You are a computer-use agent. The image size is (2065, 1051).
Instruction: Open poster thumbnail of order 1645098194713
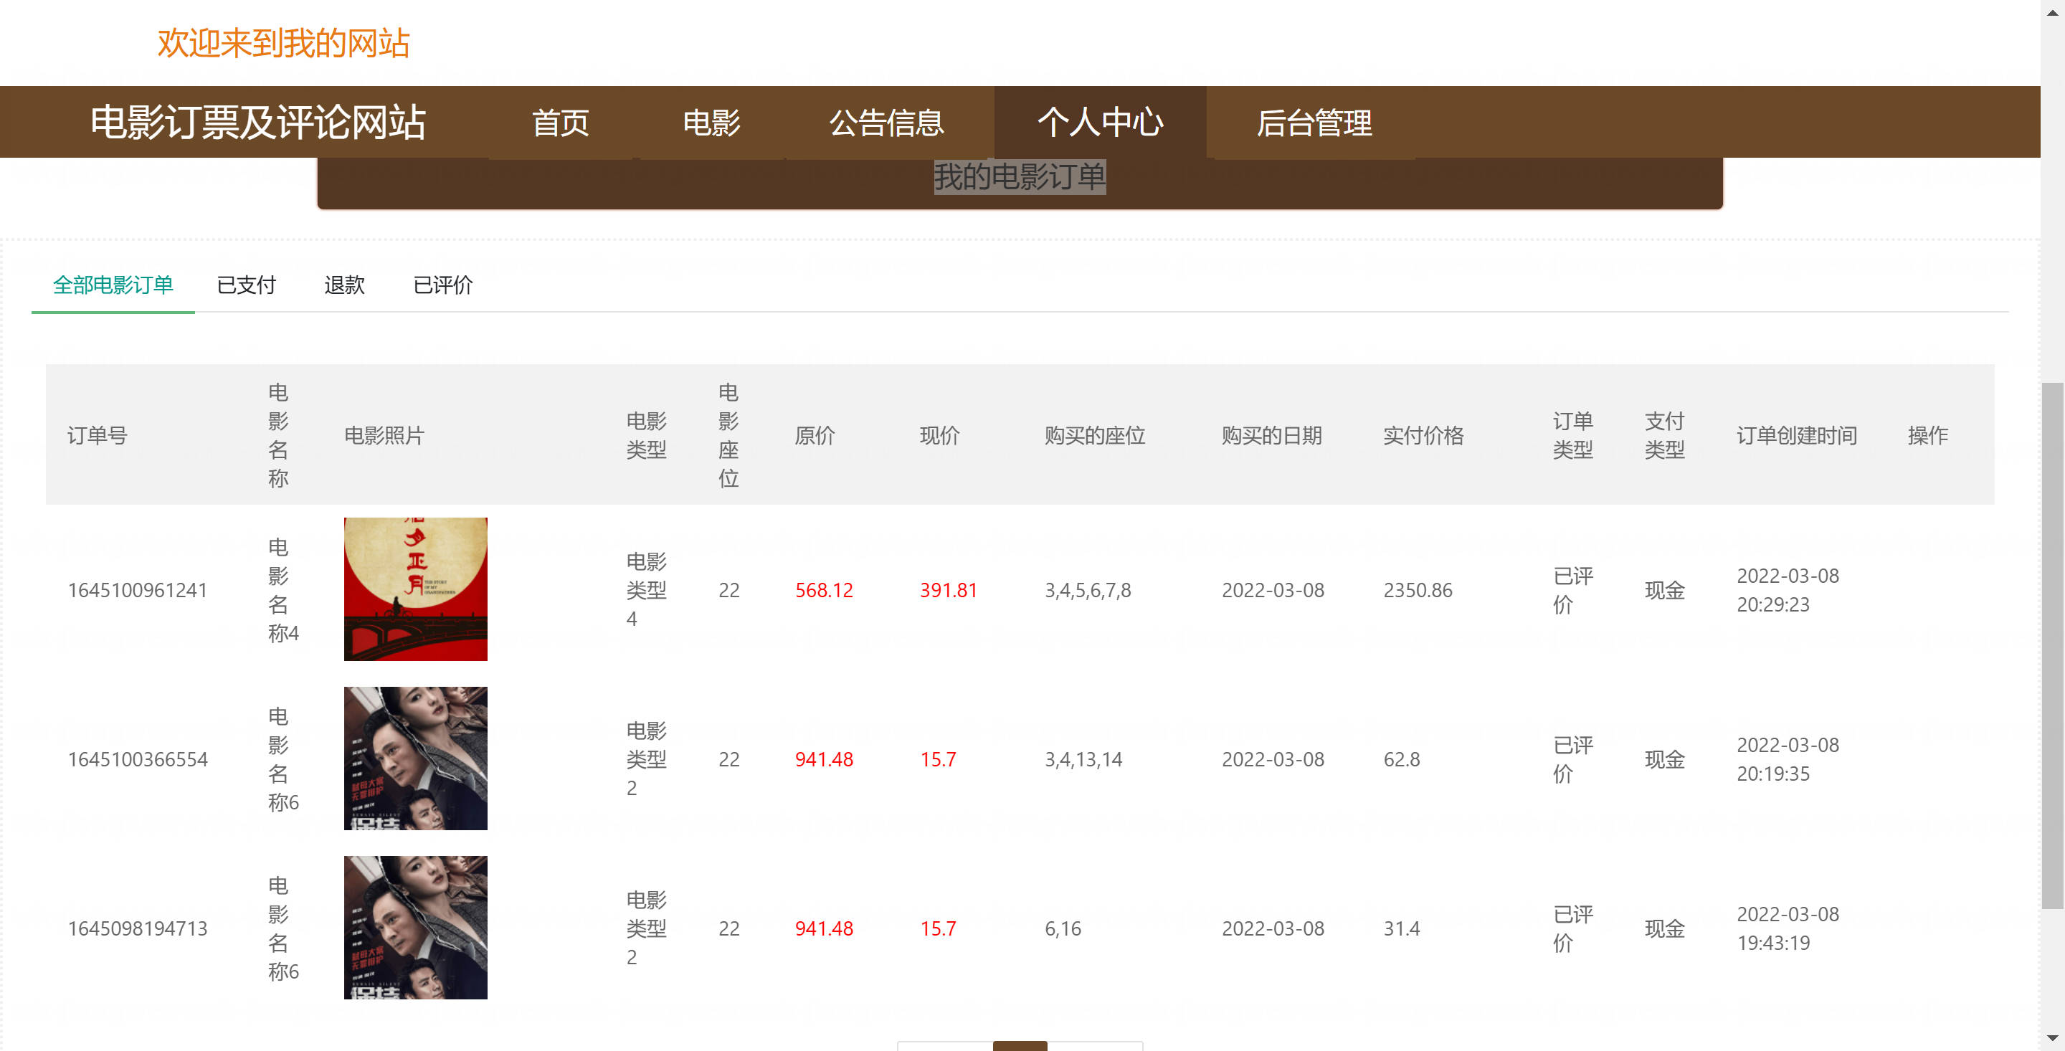[x=415, y=928]
